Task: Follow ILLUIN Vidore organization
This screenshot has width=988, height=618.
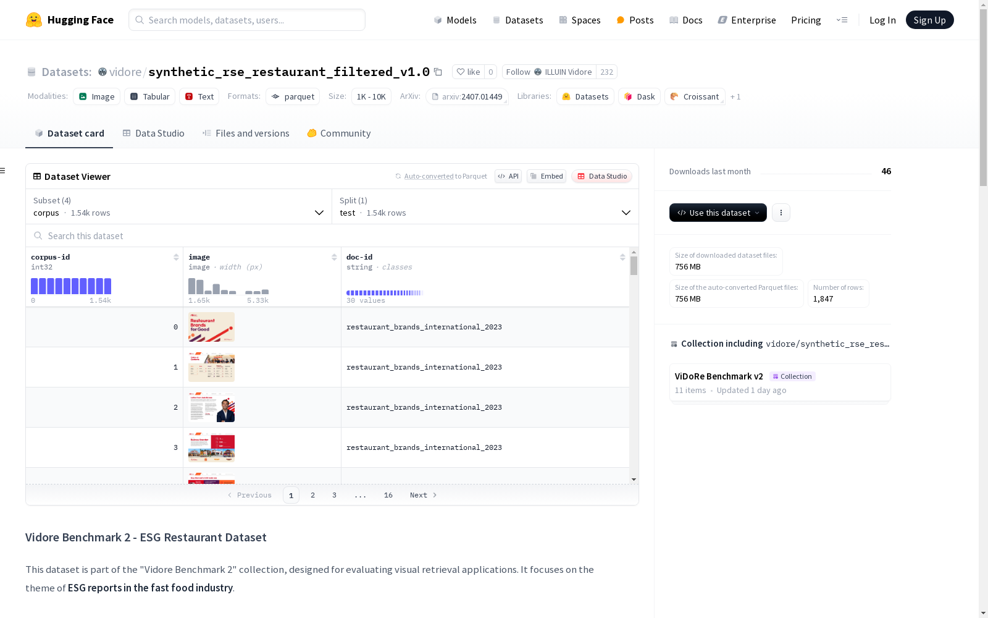Action: (549, 72)
